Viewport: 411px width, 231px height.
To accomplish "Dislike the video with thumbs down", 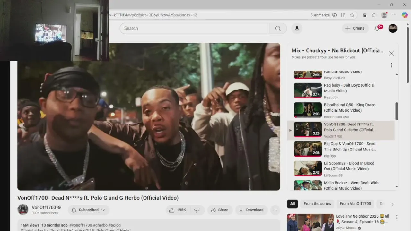I will (x=197, y=210).
